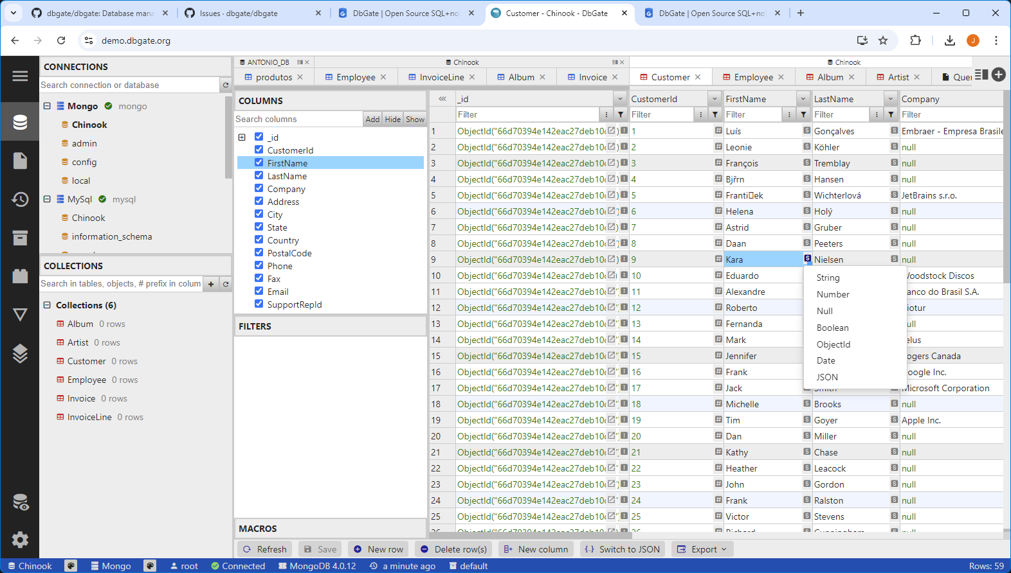Click the Search connection or database field
This screenshot has width=1011, height=573.
tap(130, 85)
